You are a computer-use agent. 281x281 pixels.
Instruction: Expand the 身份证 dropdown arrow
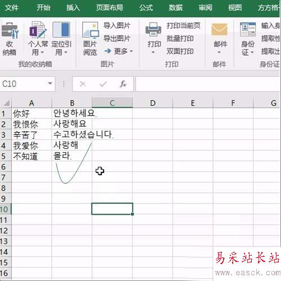(x=252, y=52)
